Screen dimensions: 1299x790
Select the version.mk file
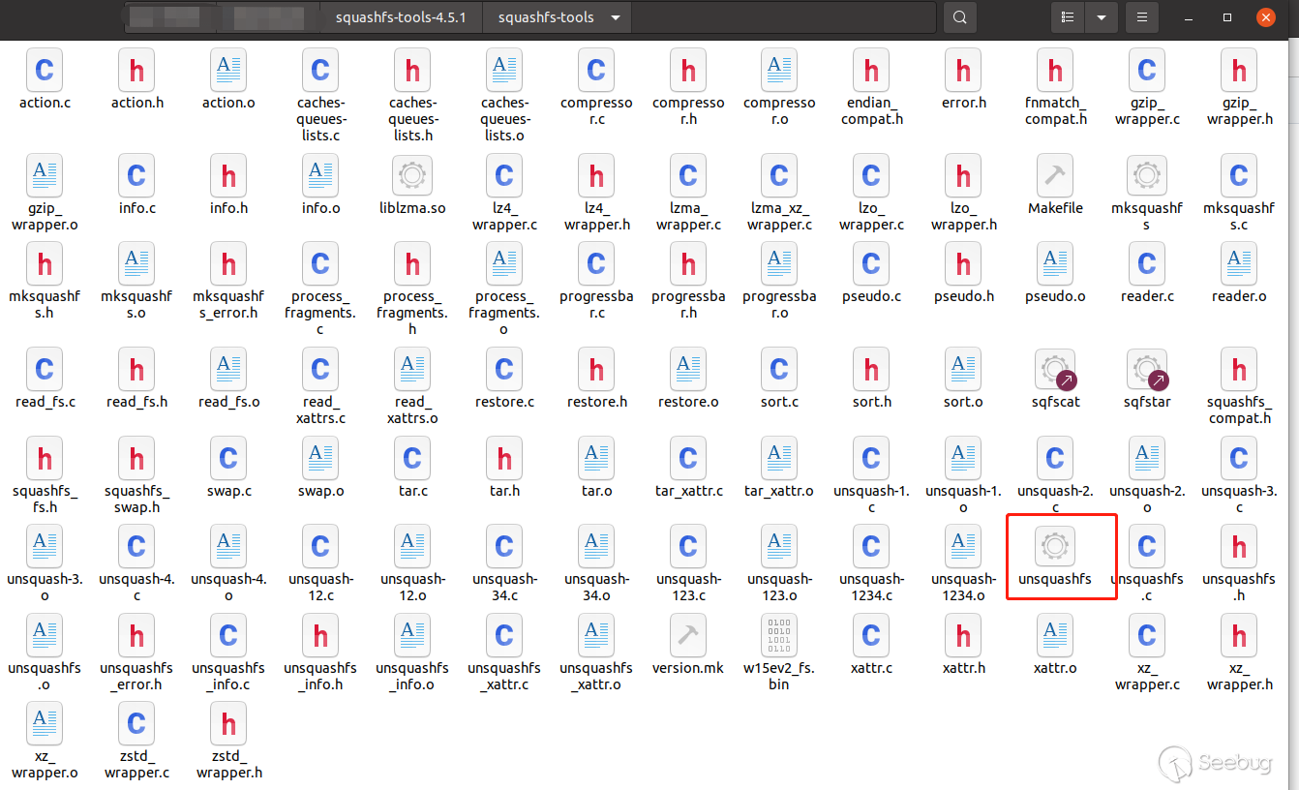click(687, 635)
